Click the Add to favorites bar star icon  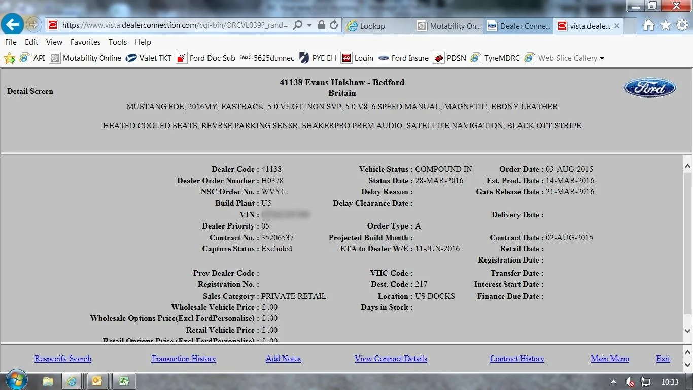(x=9, y=58)
